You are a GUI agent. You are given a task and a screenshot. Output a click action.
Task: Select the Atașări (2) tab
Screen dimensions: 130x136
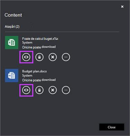tap(12, 27)
